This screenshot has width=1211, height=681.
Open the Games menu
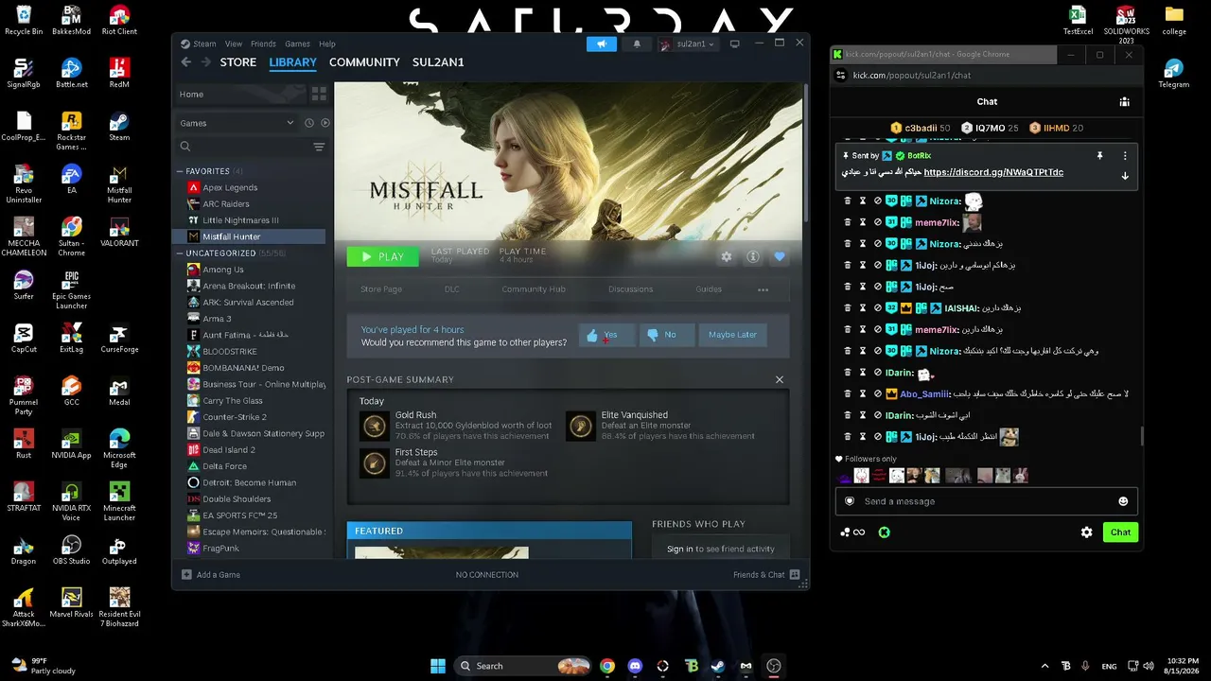tap(297, 44)
